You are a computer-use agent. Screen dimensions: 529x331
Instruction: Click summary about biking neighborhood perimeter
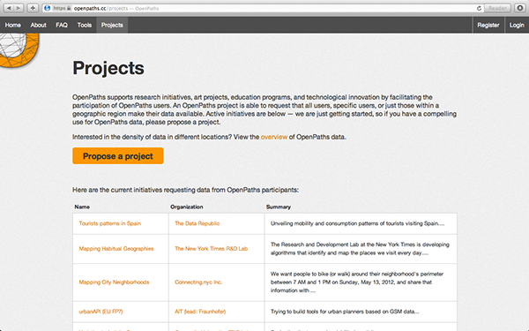click(x=357, y=282)
